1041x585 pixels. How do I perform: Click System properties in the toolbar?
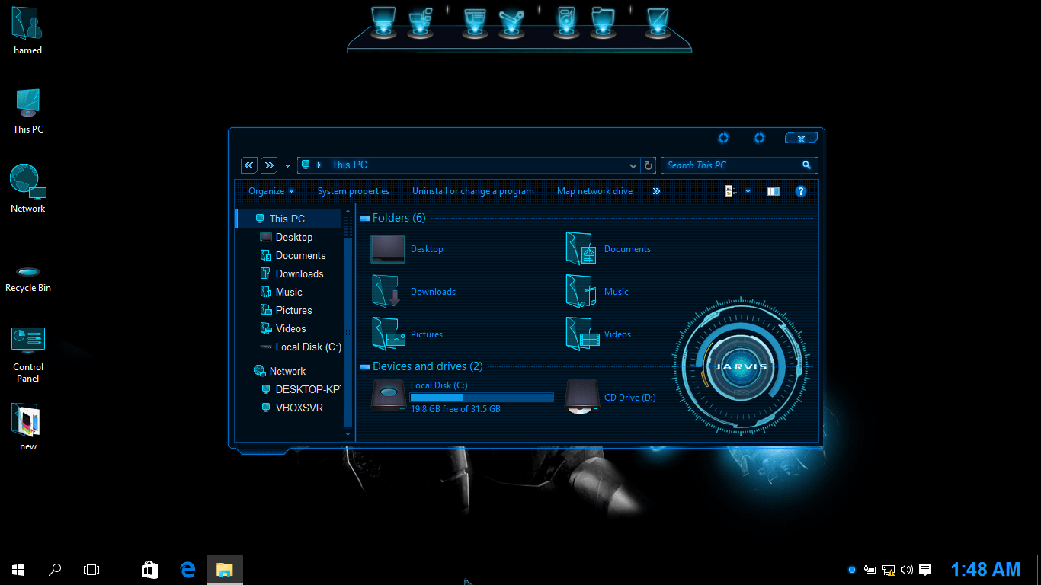tap(354, 191)
